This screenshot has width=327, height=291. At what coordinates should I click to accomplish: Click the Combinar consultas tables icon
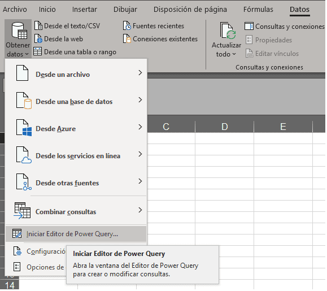click(22, 211)
